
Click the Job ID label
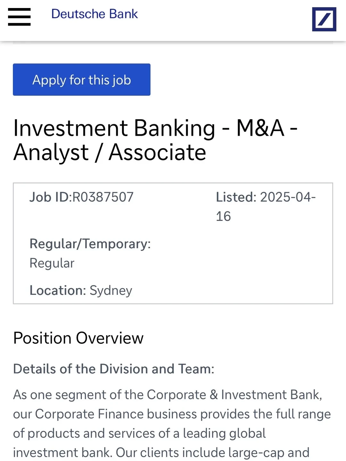[49, 197]
